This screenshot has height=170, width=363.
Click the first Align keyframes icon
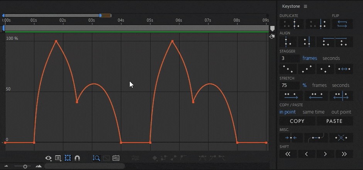pos(288,42)
